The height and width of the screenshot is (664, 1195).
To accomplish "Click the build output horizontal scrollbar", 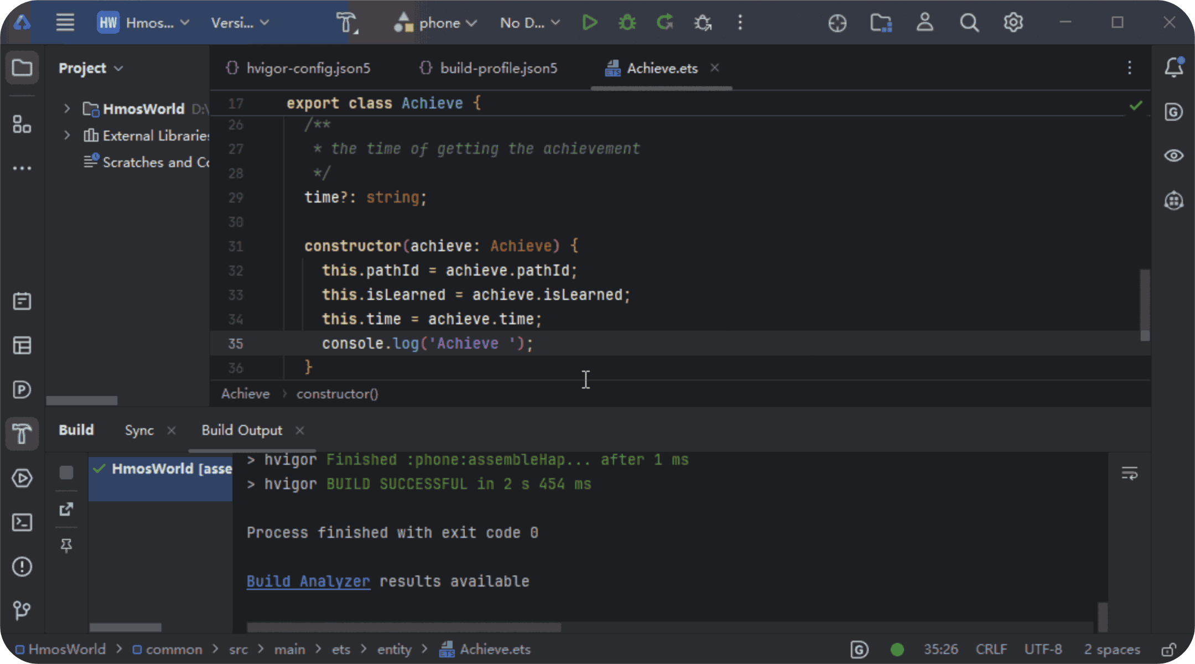I will click(404, 627).
